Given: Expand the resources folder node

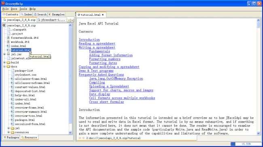Looking at the screenshot, I should 9,132.
